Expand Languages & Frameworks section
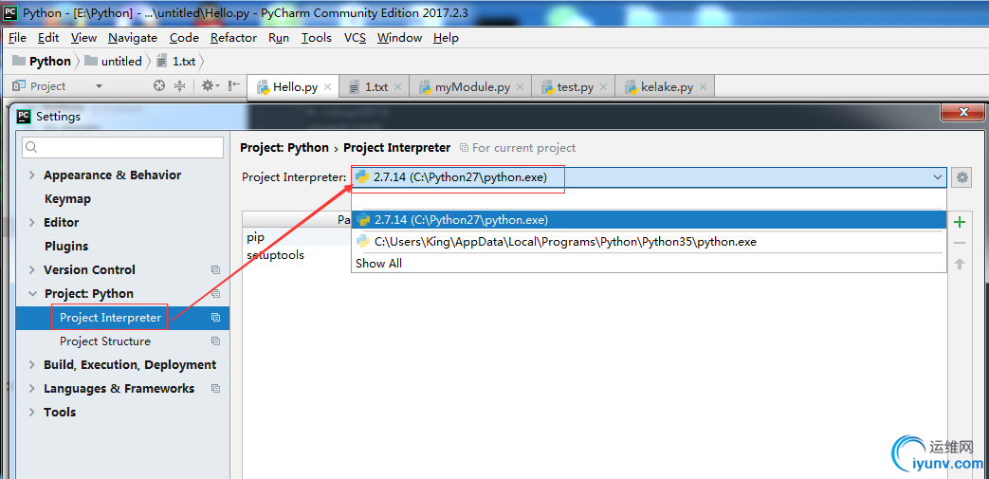The height and width of the screenshot is (479, 989). coord(32,389)
